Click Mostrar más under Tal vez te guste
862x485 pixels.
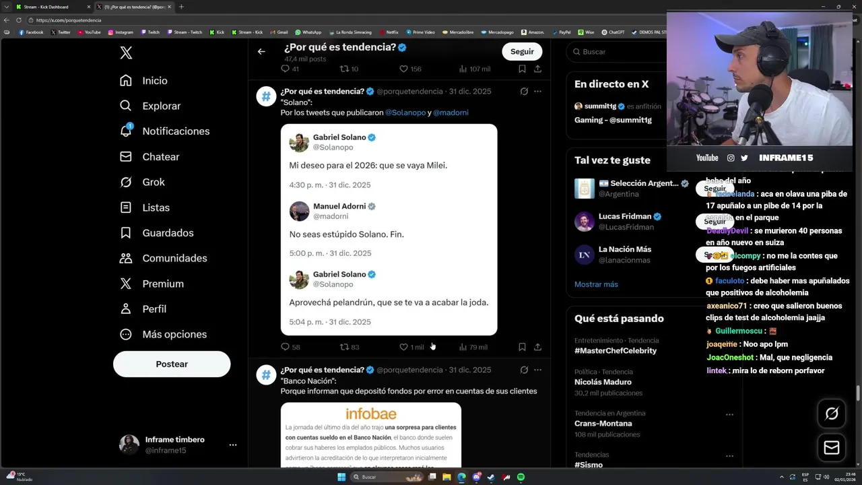pos(596,284)
